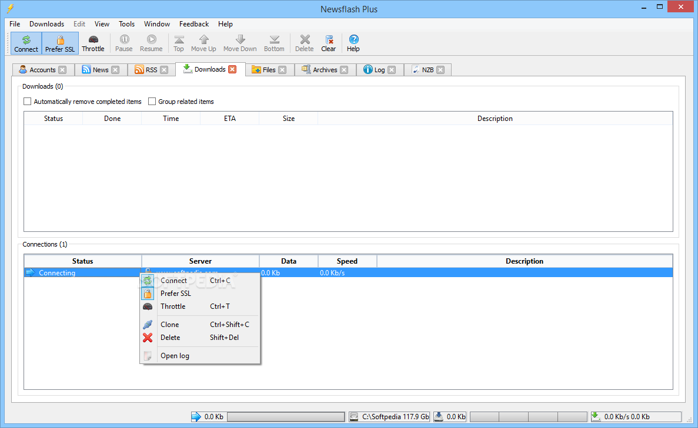Close the Archives tab
The height and width of the screenshot is (428, 698).
(344, 70)
